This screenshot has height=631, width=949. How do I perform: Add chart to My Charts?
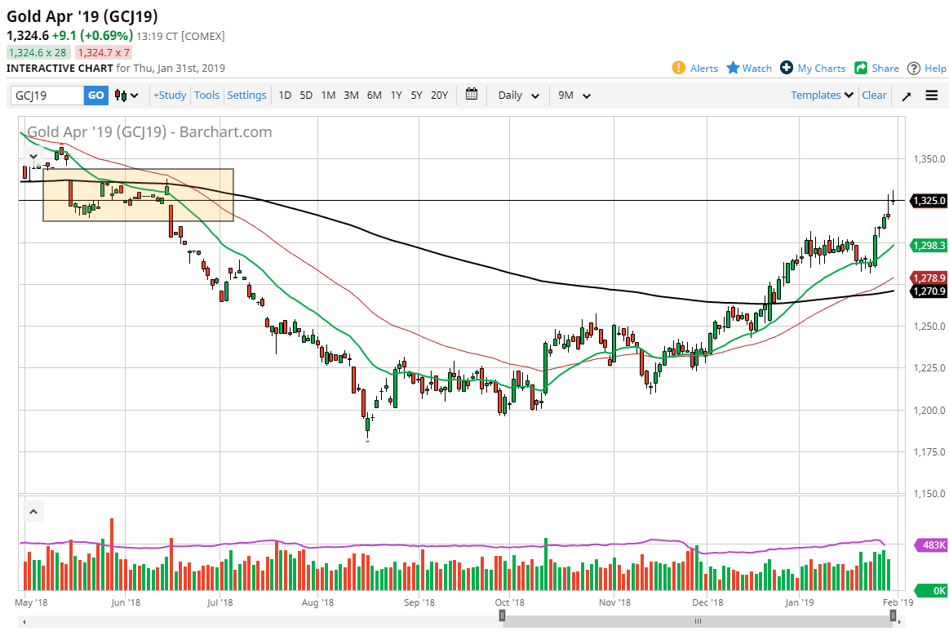click(x=787, y=68)
